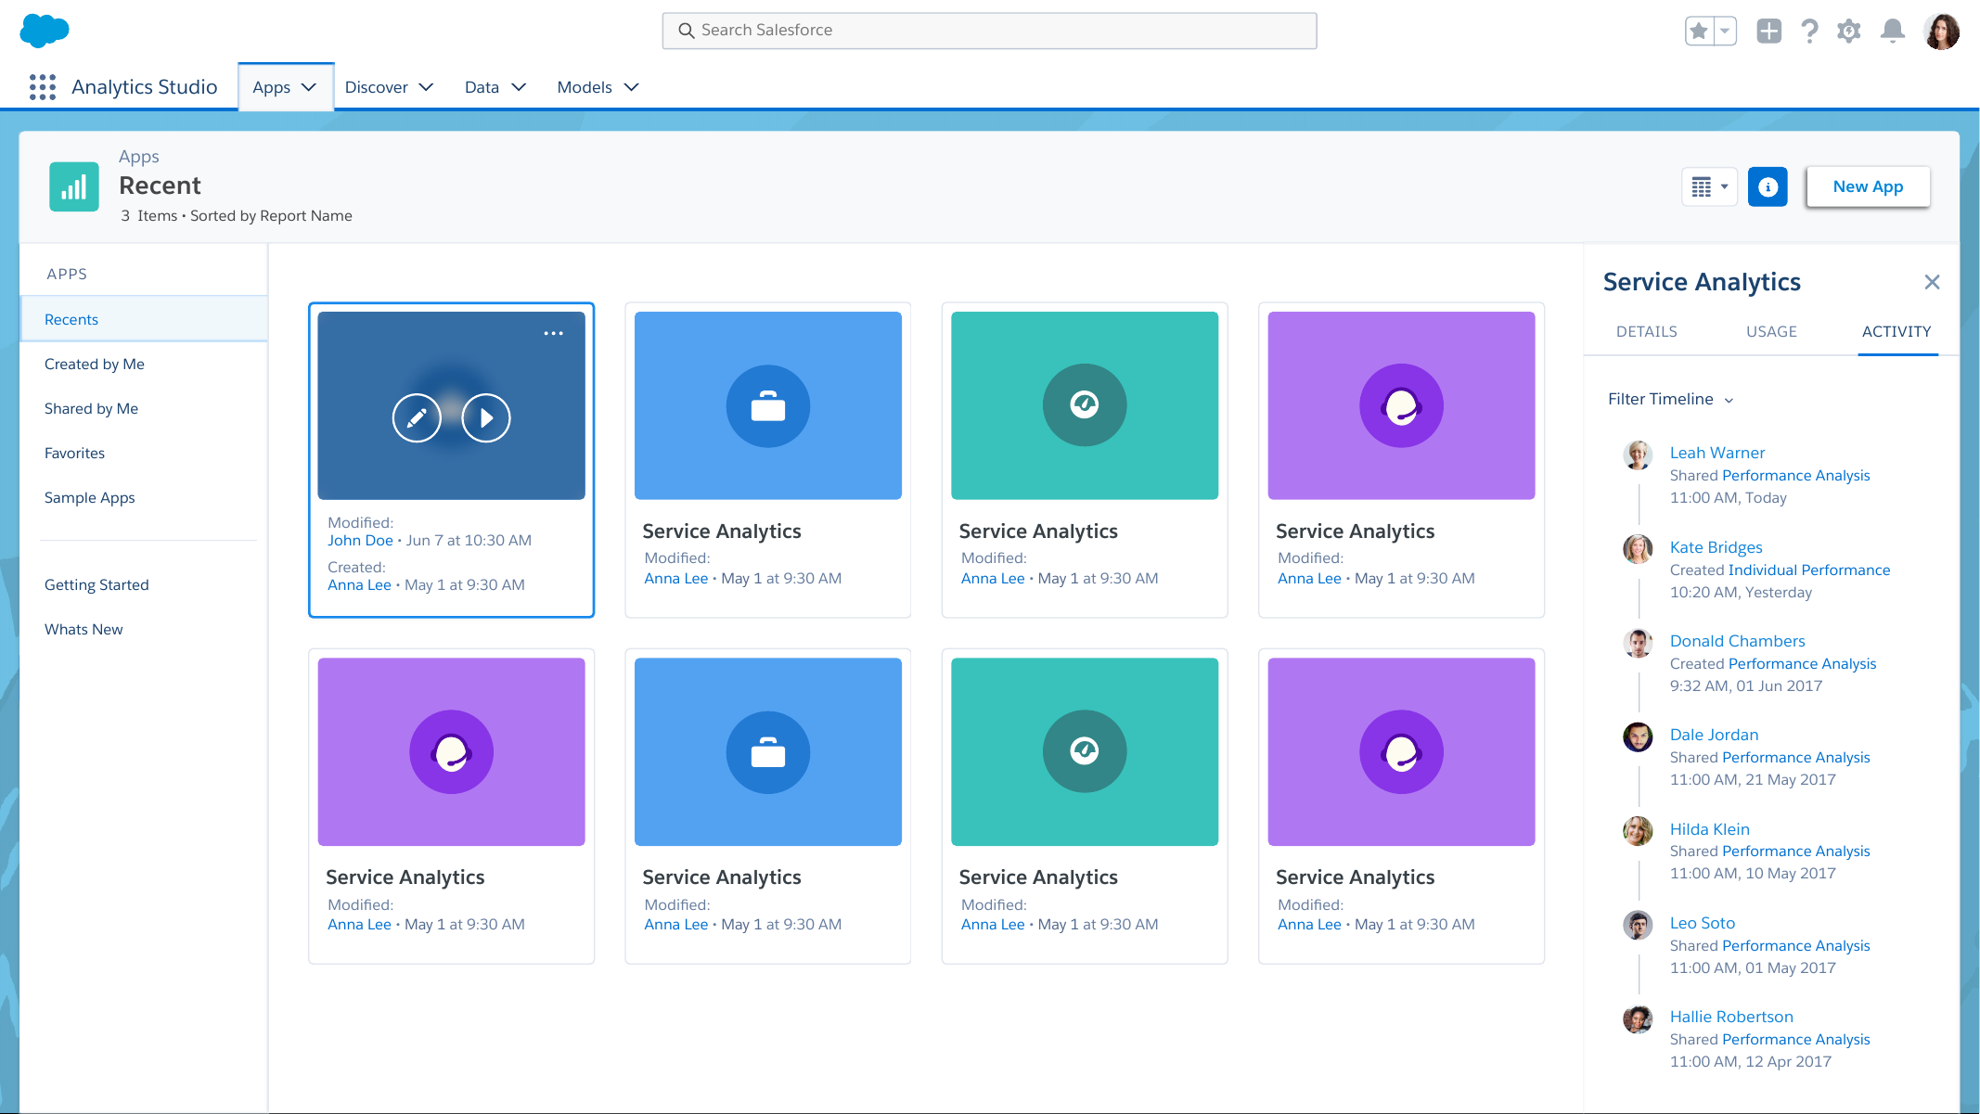Image resolution: width=1980 pixels, height=1114 pixels.
Task: Switch to the Details tab
Action: 1646,331
